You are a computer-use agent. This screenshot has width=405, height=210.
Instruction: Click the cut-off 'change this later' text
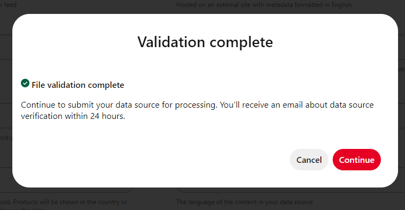coord(22,208)
